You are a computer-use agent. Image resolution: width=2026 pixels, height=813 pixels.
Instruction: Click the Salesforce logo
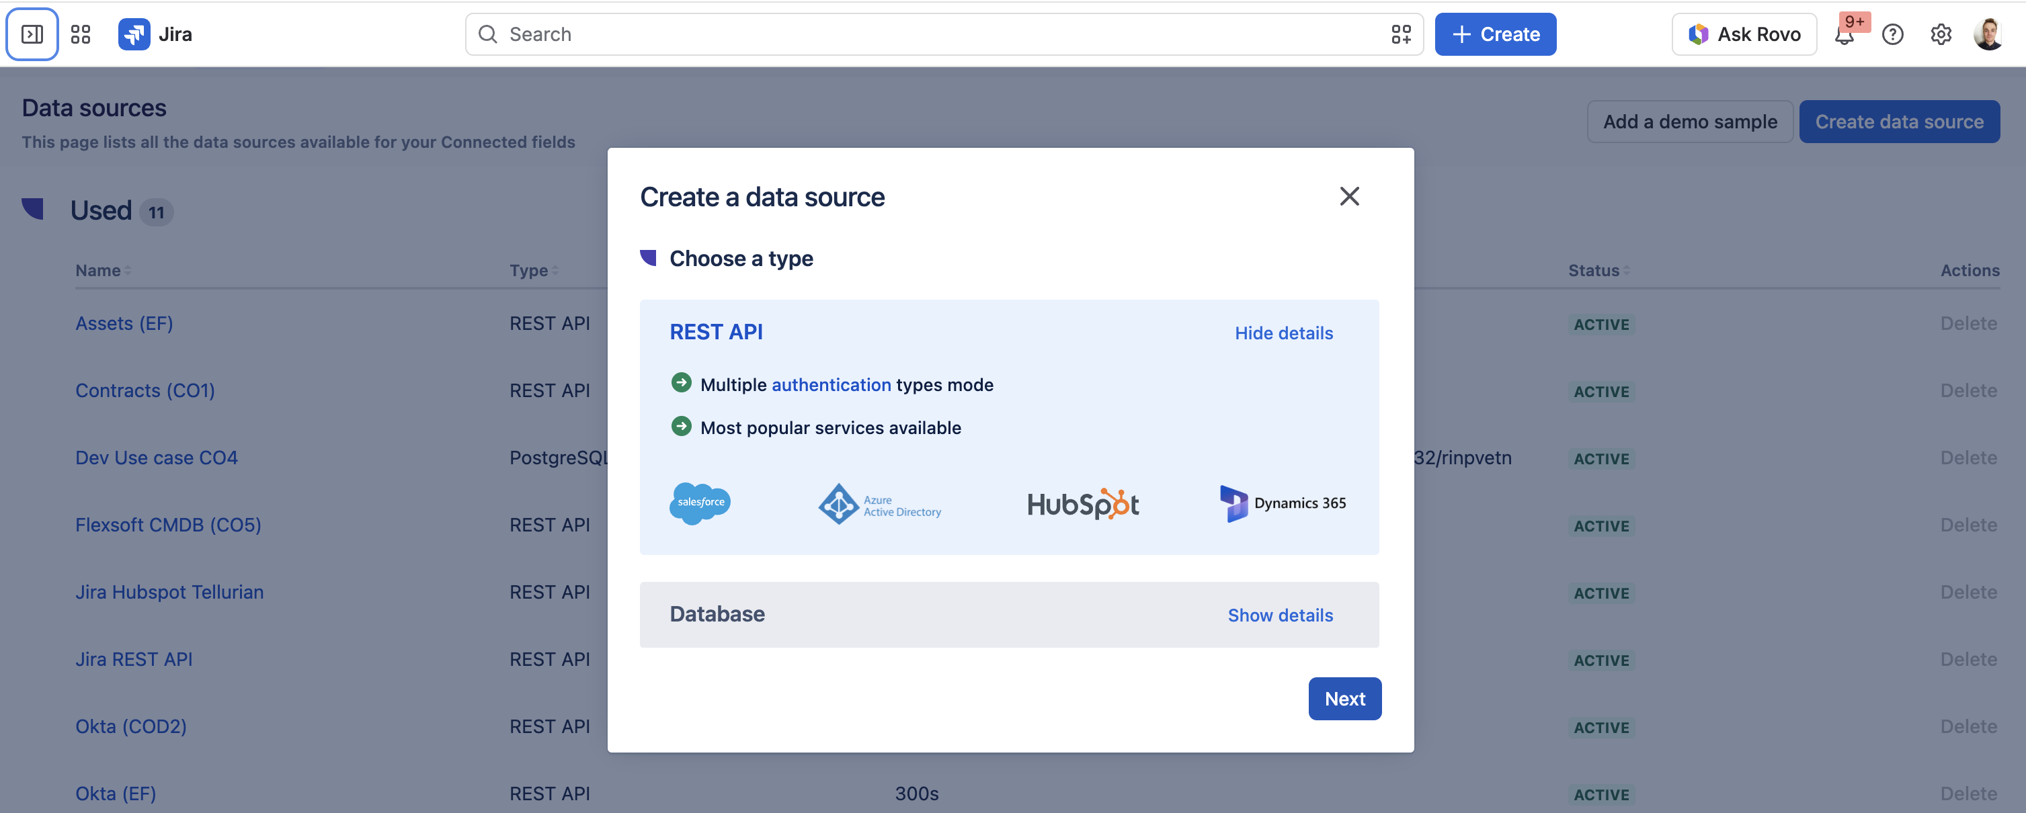pos(700,503)
